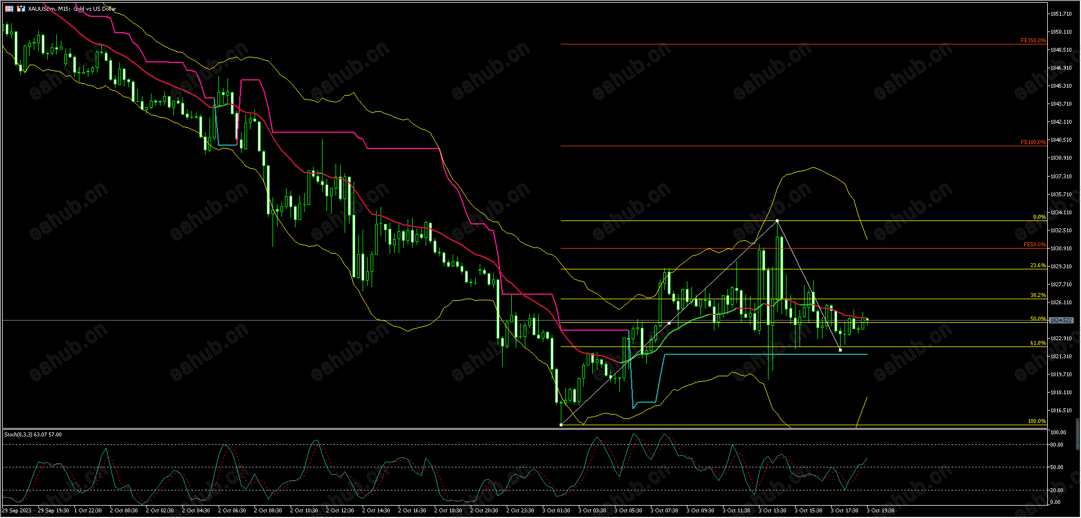Click the 1843.710 price scale label
Image resolution: width=1081 pixels, height=518 pixels.
pos(1061,104)
